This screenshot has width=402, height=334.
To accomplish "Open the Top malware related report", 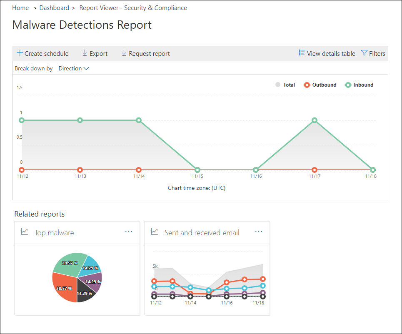I will click(x=54, y=233).
